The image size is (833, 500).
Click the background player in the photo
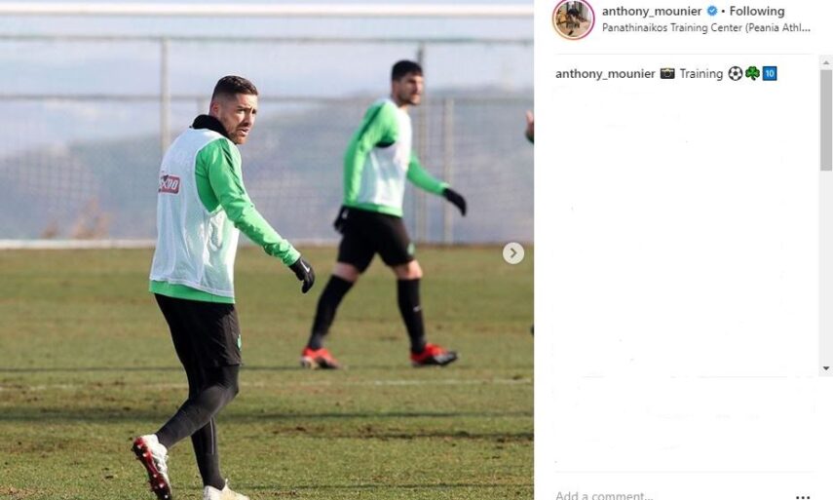(385, 214)
